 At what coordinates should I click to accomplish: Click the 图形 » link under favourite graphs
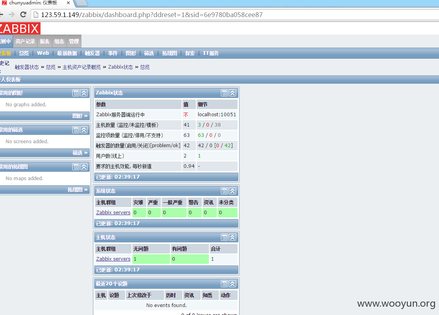(80, 116)
